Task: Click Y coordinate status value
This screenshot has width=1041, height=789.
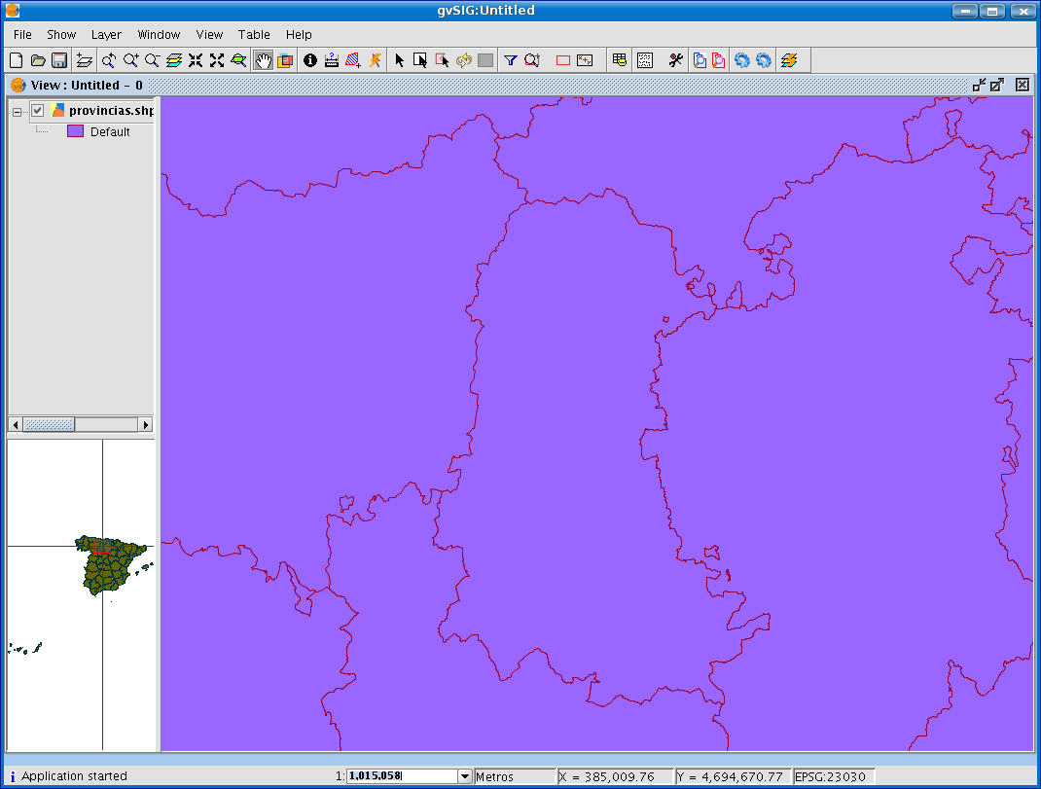Action: click(733, 776)
